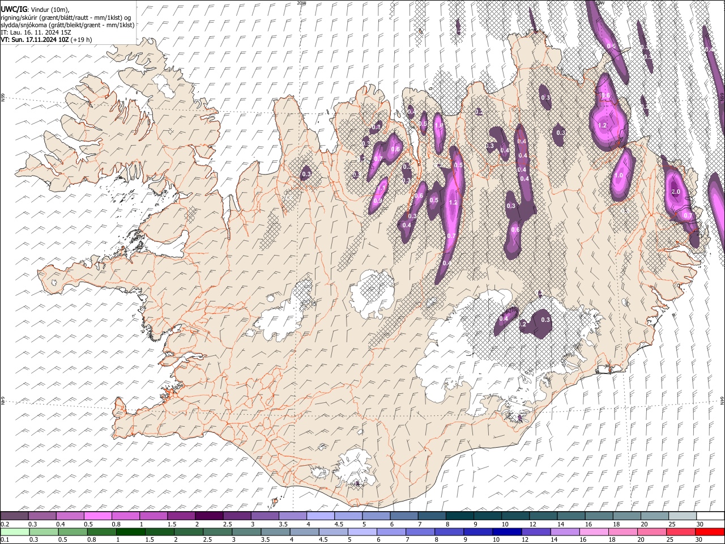This screenshot has width=725, height=544.
Task: Click the palest green 0.1–0.3 rain swatch
Action: (15, 532)
